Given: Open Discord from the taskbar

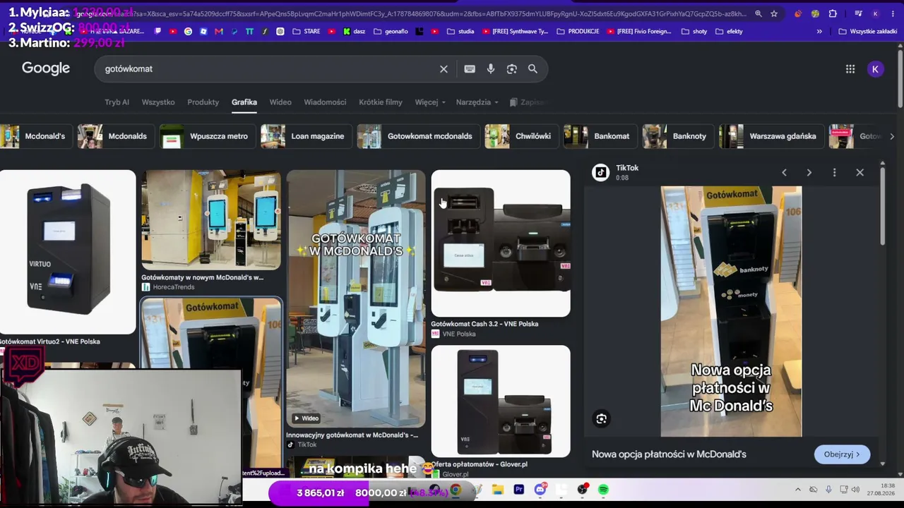Looking at the screenshot, I should click(x=540, y=490).
